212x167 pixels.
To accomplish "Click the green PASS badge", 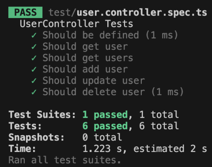I will coord(25,12).
